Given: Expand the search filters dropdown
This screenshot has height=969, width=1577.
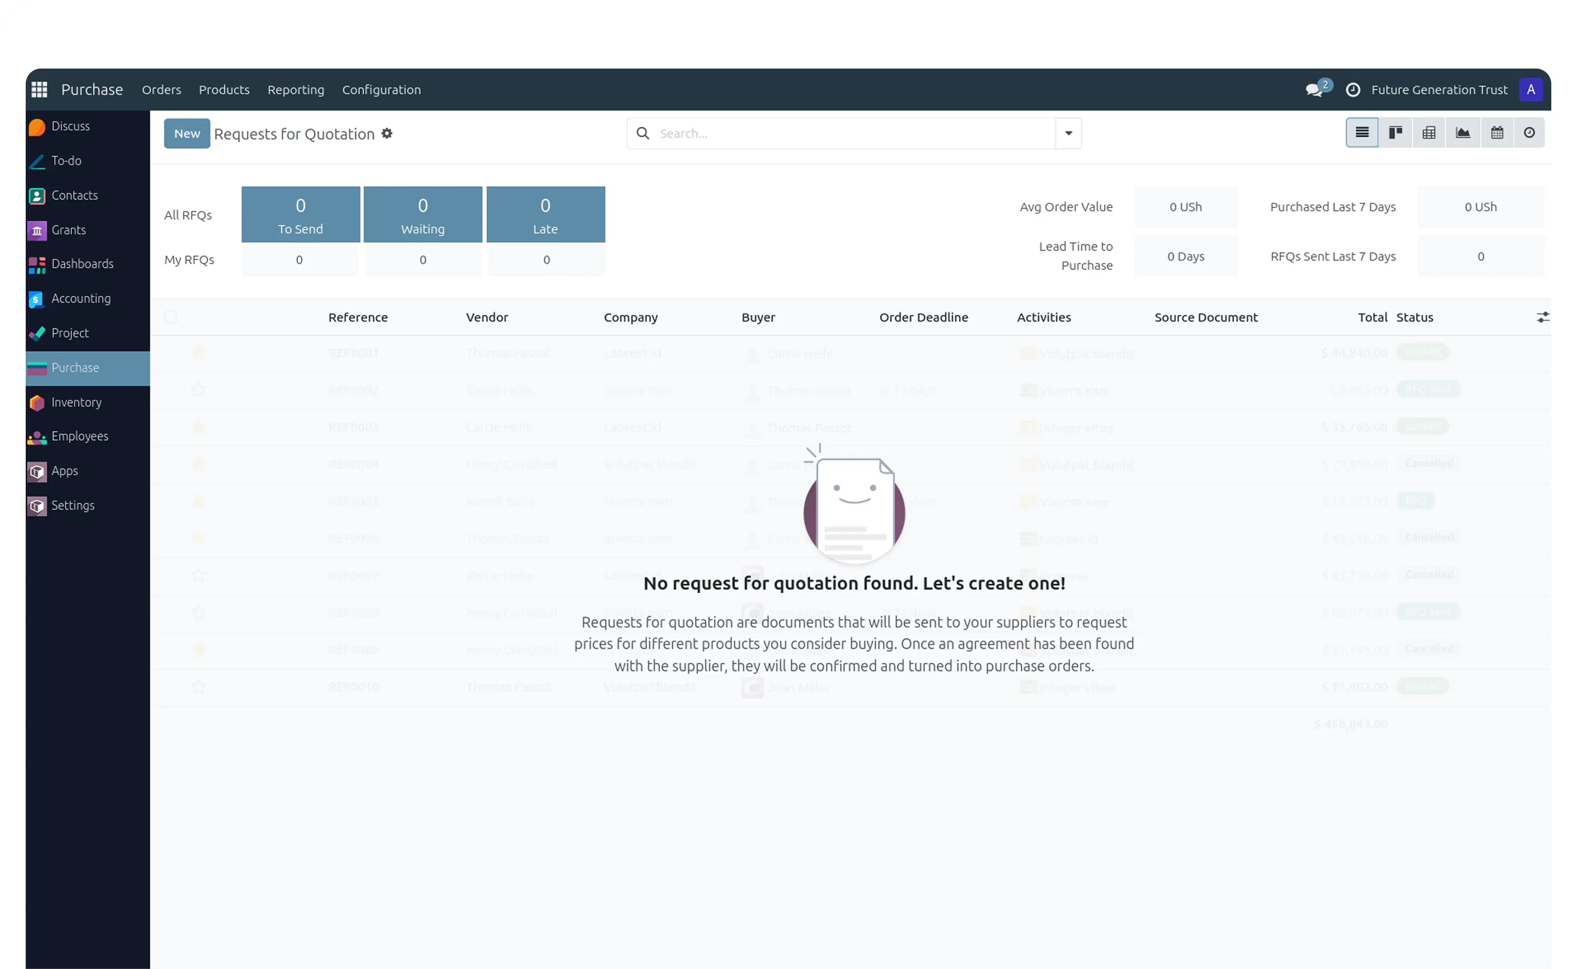Looking at the screenshot, I should 1067,133.
